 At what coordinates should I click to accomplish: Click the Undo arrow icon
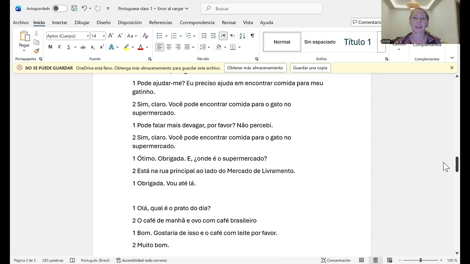[84, 8]
